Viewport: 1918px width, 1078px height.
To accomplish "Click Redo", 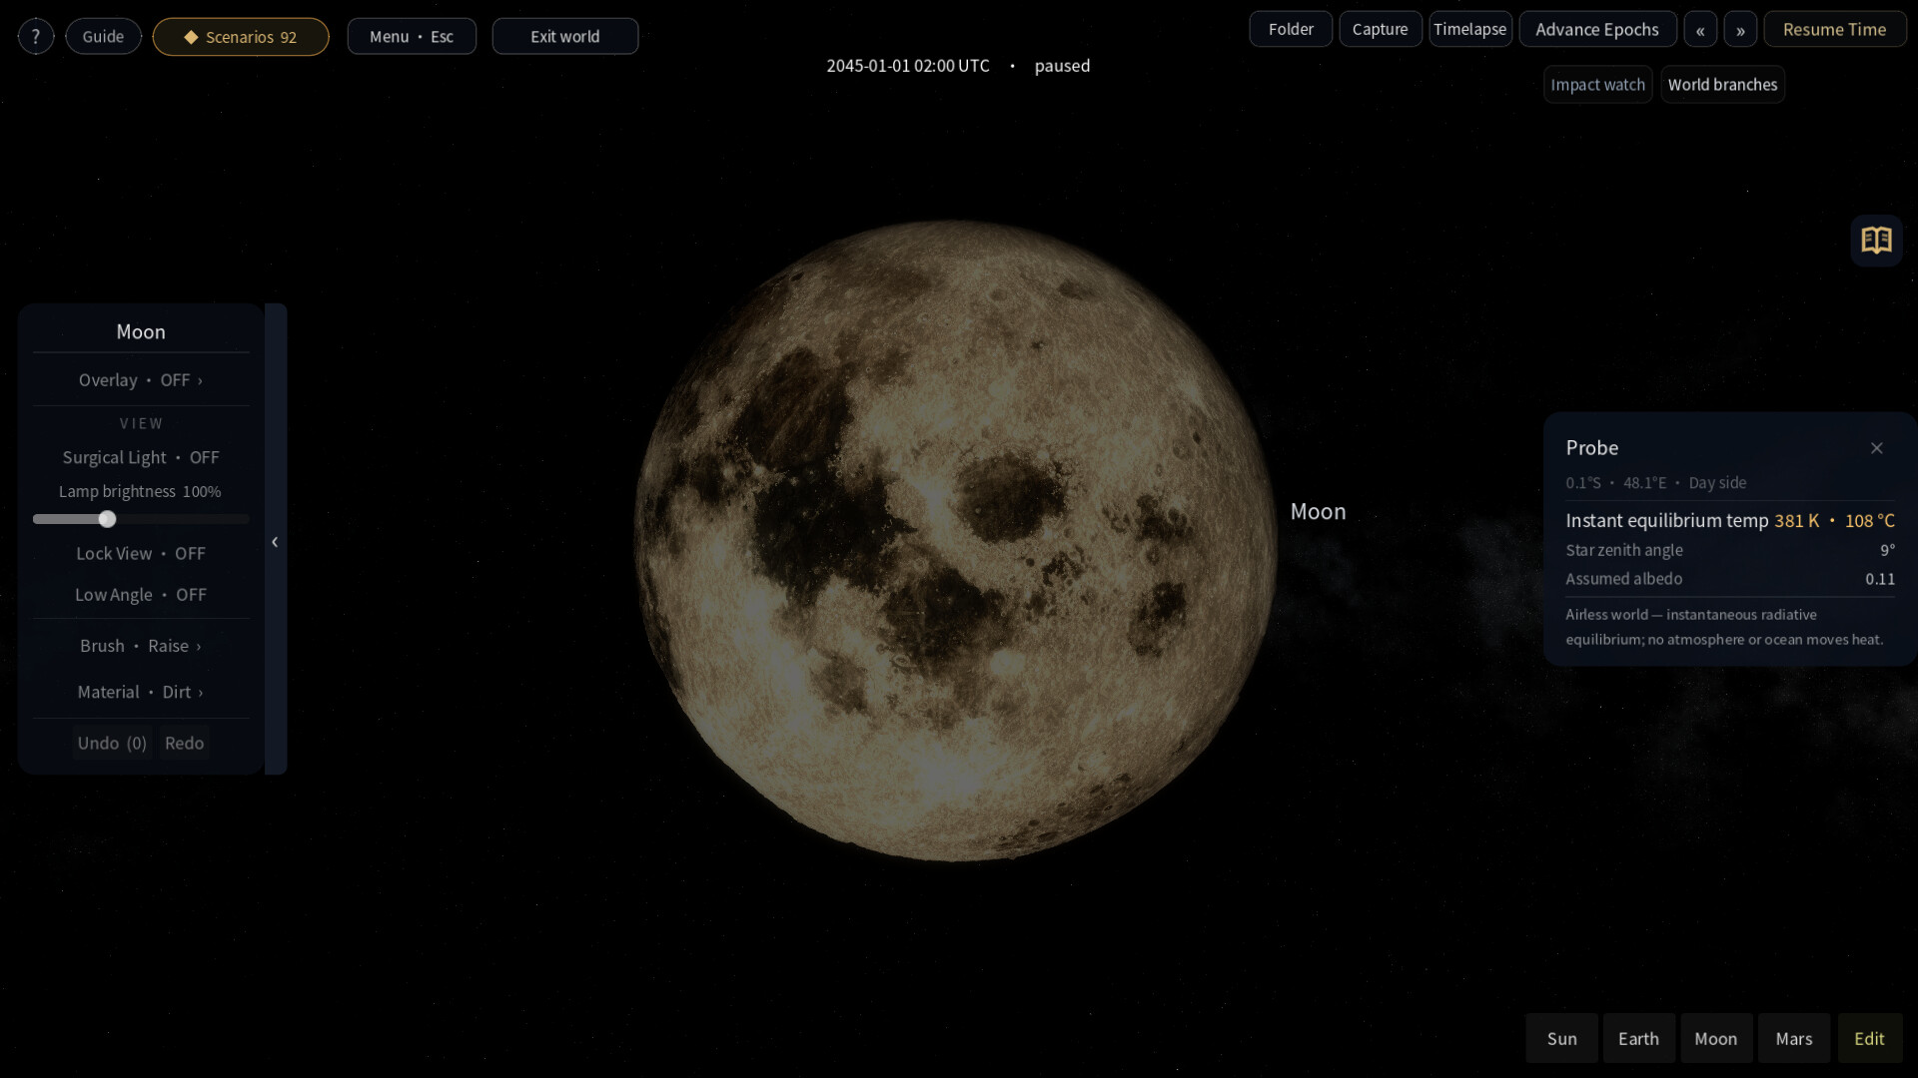I will pyautogui.click(x=184, y=744).
